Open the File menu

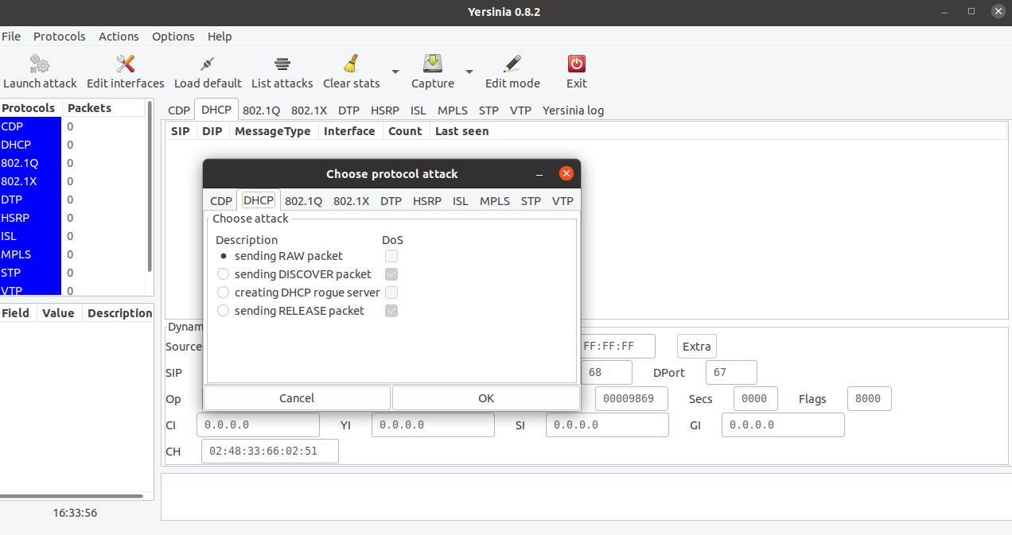(11, 37)
